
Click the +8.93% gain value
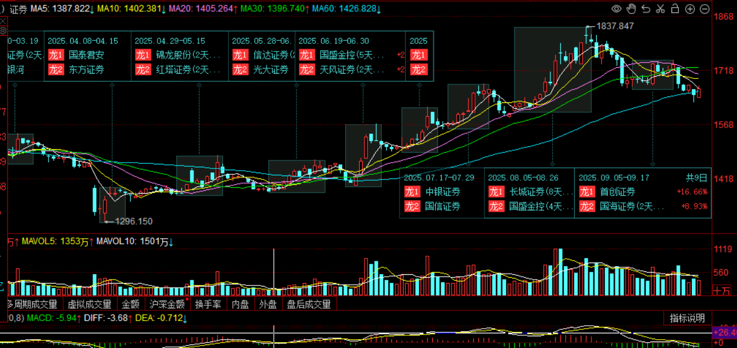[694, 206]
